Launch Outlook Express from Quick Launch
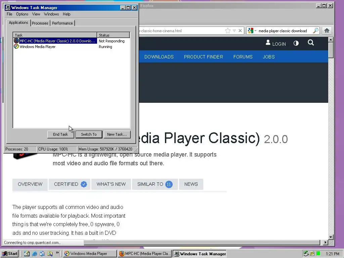This screenshot has width=344, height=258. 42,254
